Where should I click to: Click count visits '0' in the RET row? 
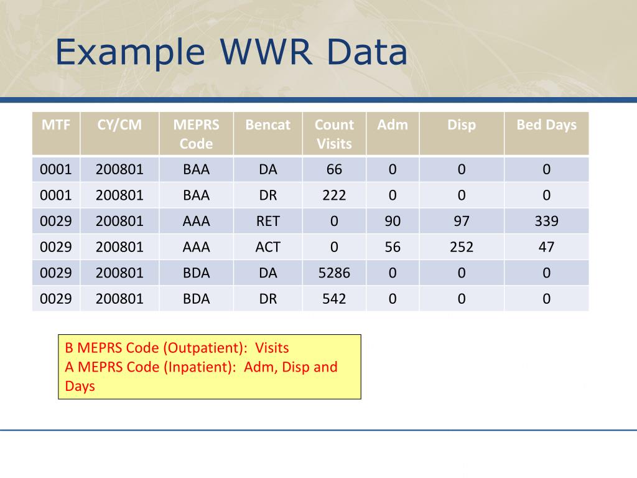click(x=334, y=221)
